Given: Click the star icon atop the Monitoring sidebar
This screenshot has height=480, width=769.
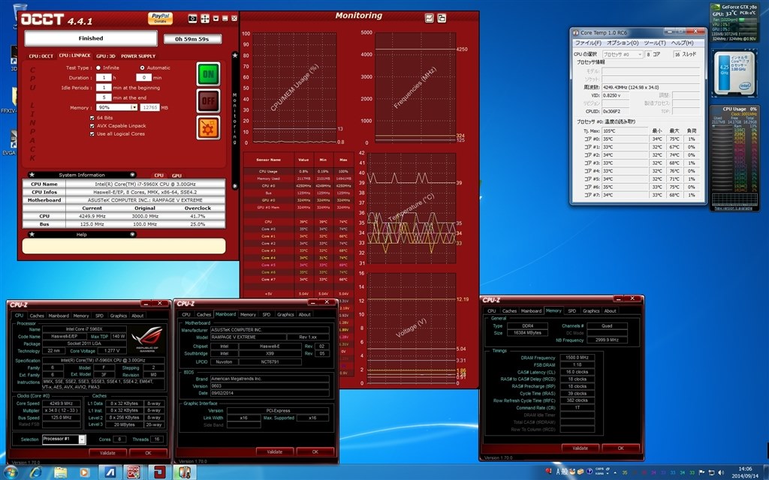Looking at the screenshot, I should coord(234,55).
